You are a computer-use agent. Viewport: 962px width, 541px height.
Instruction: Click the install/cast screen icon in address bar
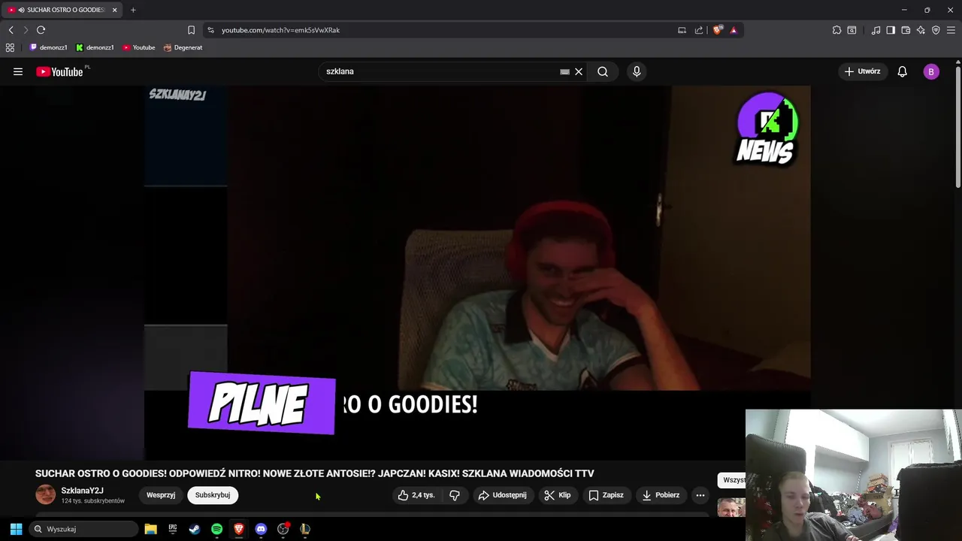coord(682,30)
